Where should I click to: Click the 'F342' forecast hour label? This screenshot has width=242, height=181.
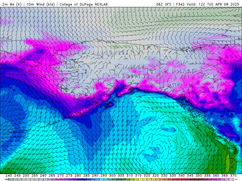click(x=180, y=5)
